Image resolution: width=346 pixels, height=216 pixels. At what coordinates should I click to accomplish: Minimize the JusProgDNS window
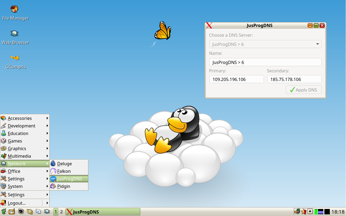(x=310, y=26)
